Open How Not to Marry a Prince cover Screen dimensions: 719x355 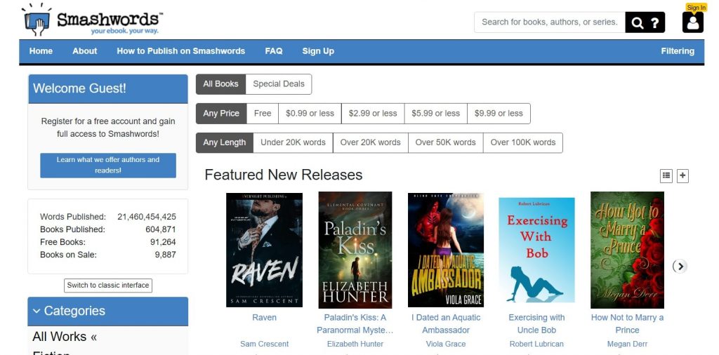627,250
